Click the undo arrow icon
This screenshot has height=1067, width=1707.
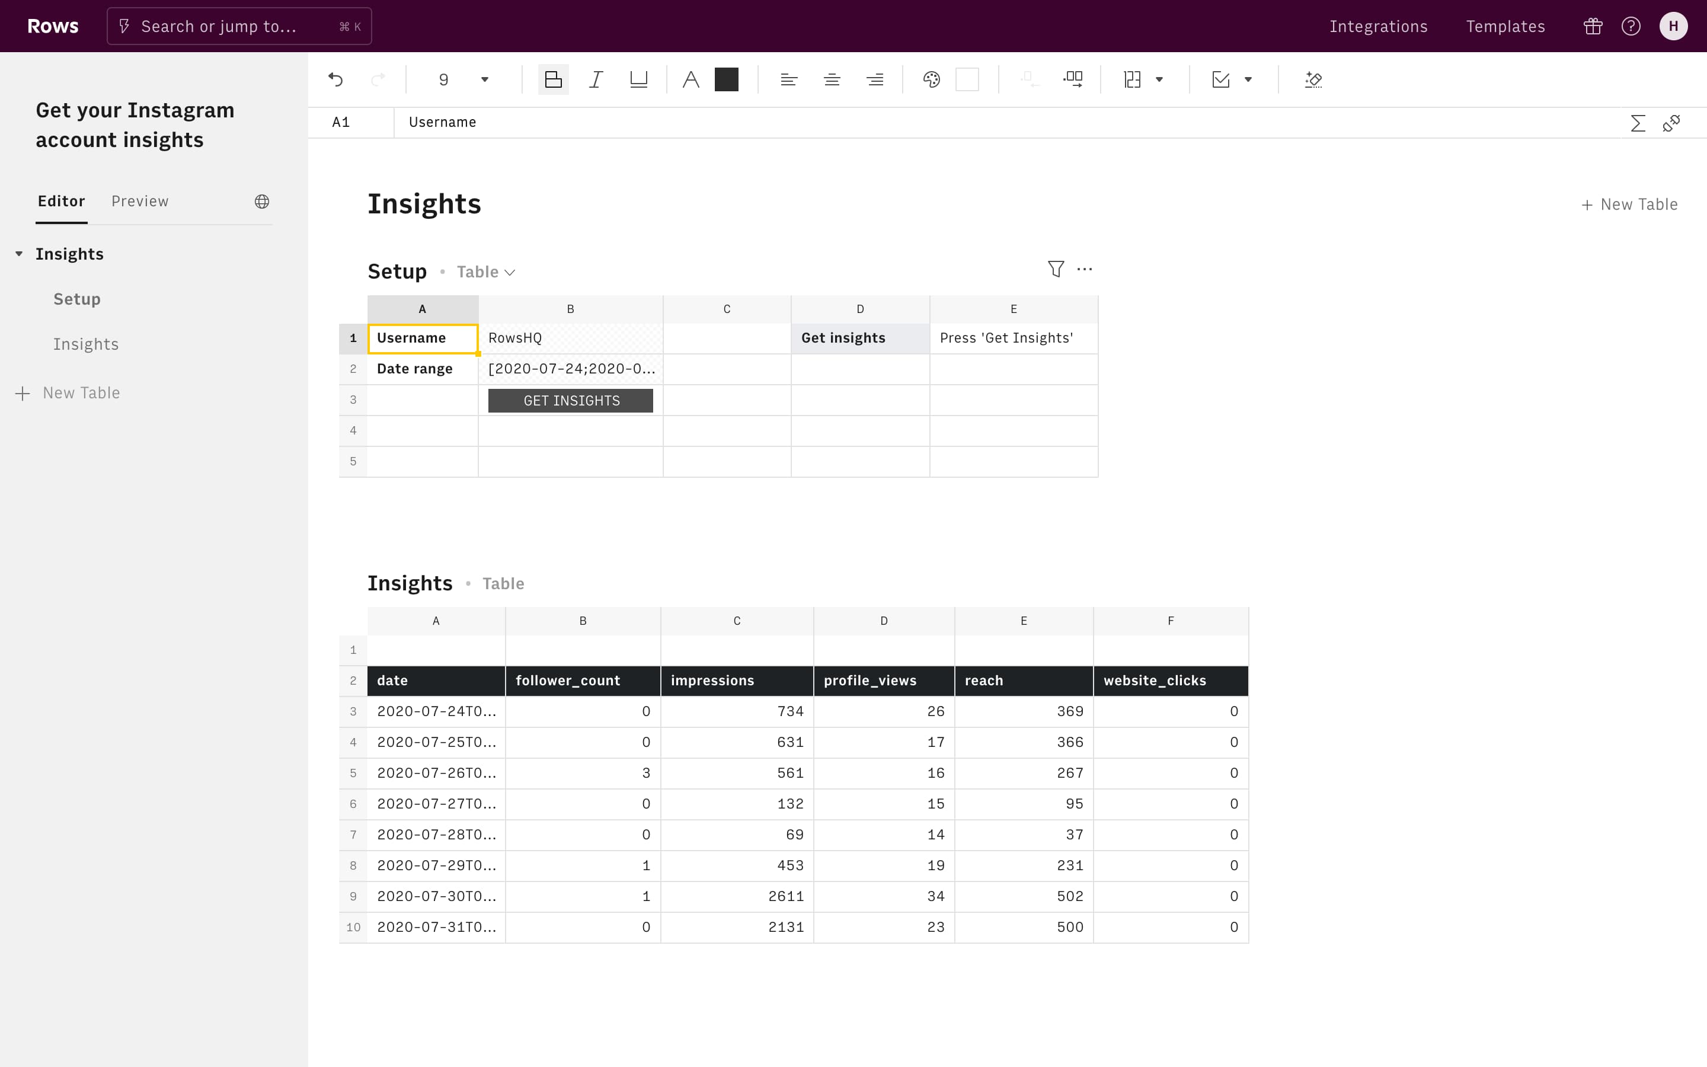tap(335, 80)
